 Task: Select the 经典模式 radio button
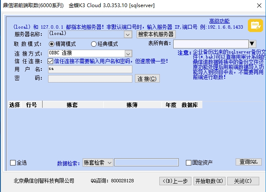[x=94, y=44]
